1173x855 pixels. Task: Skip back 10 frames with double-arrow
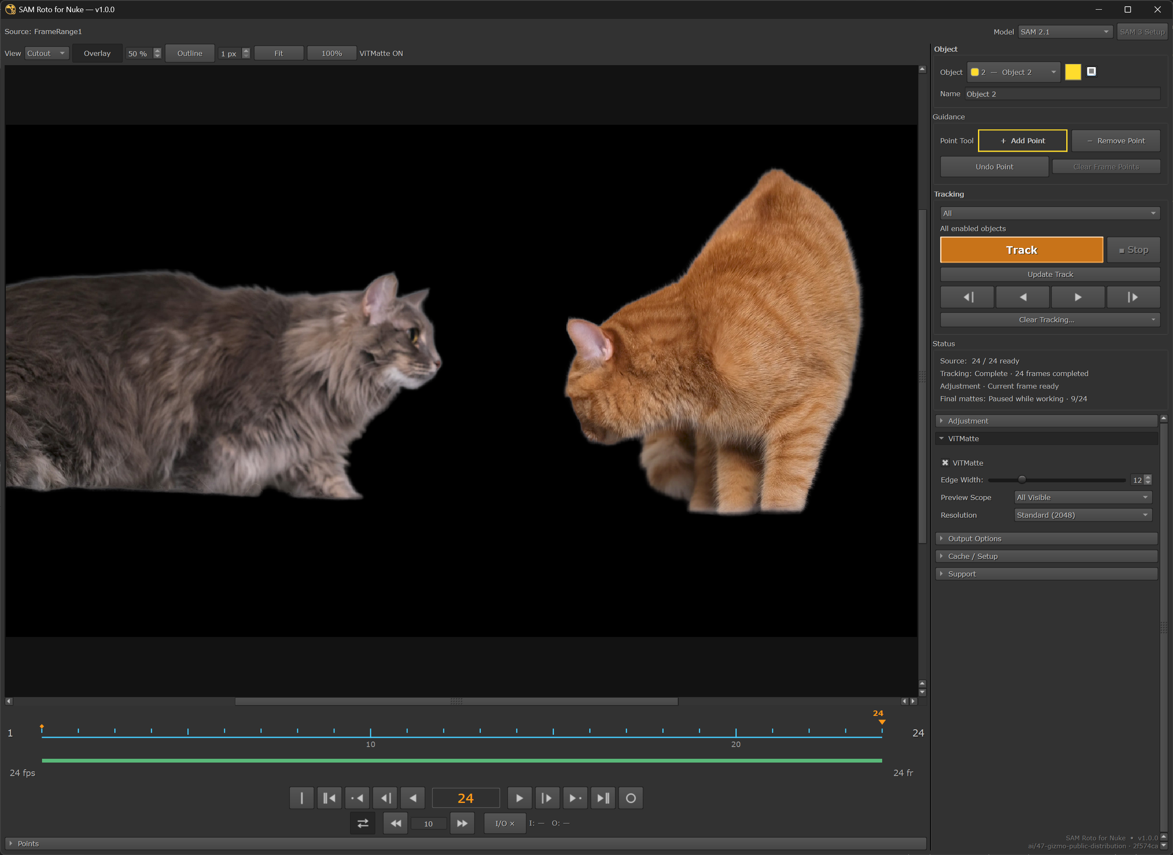395,823
